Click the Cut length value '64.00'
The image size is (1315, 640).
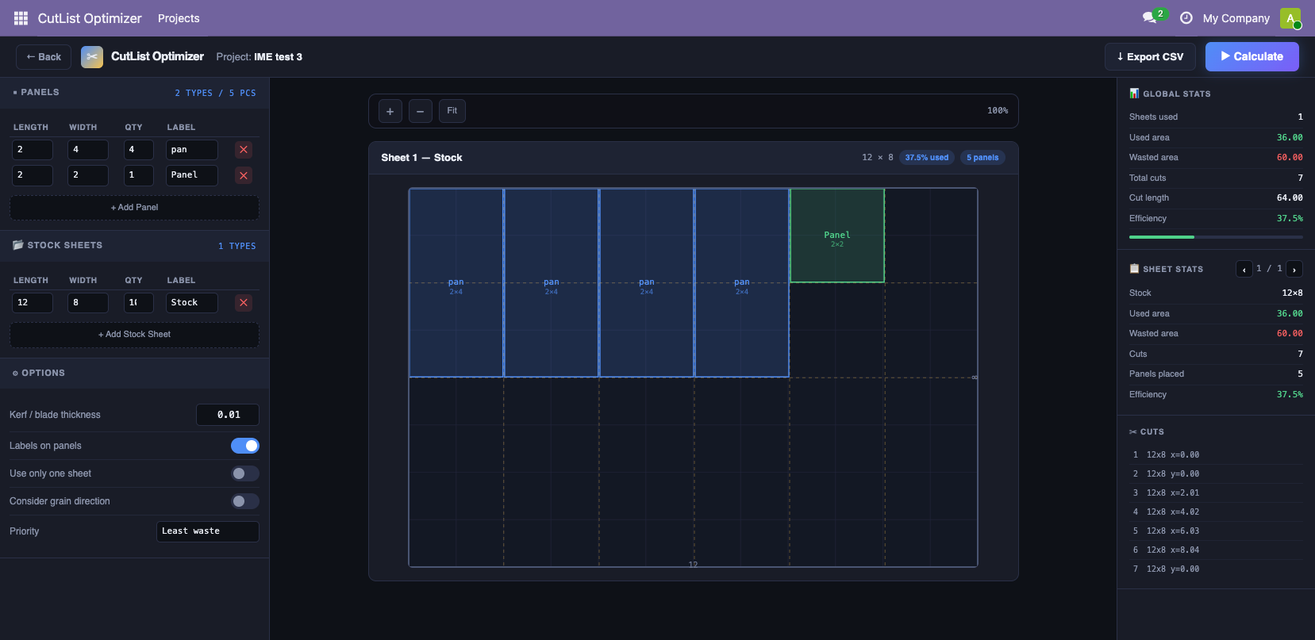tap(1290, 198)
